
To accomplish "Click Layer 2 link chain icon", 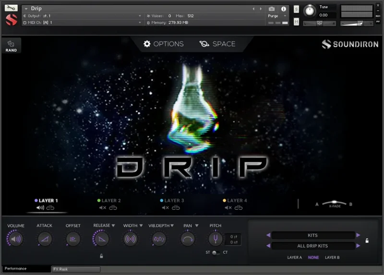I will coord(113,208).
